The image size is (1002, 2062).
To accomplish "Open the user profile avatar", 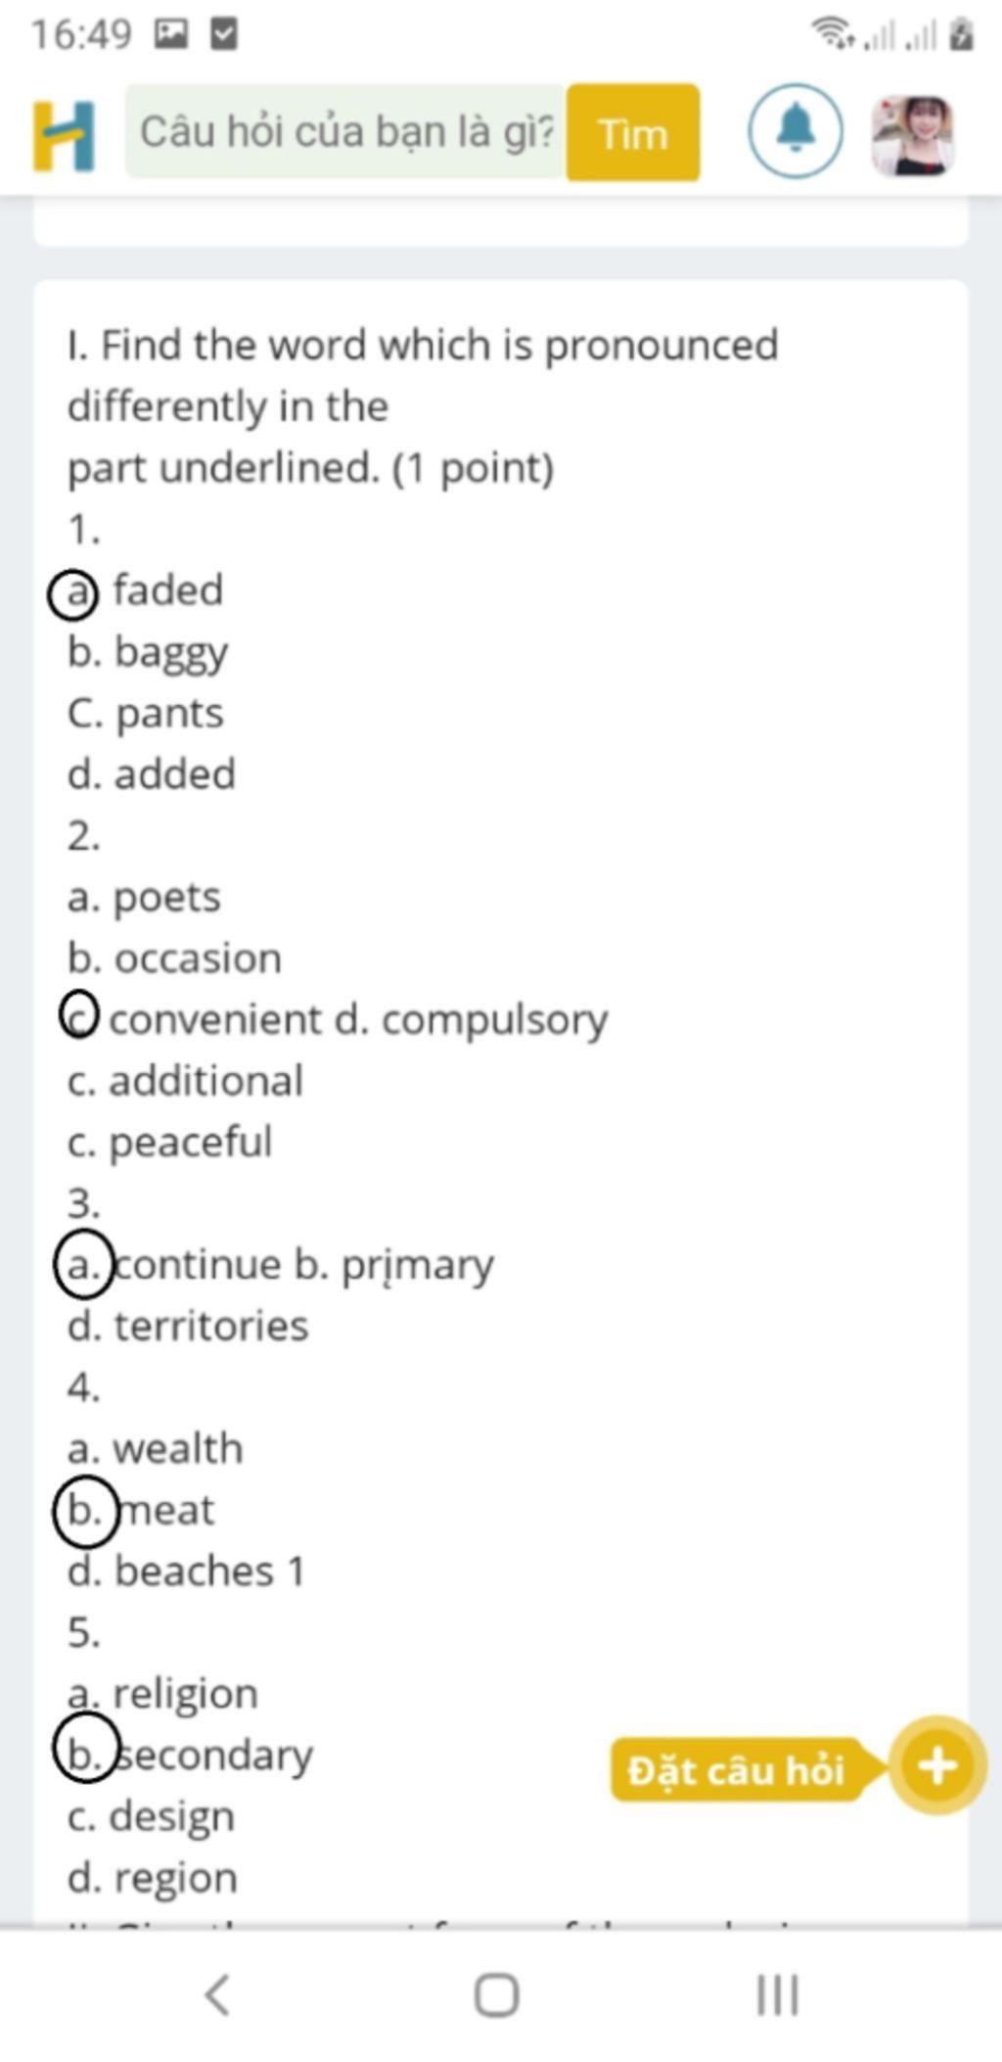I will tap(912, 135).
